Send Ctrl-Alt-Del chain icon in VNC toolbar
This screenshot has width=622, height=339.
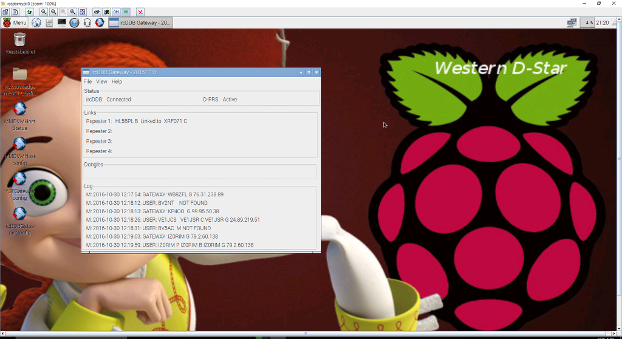click(97, 12)
